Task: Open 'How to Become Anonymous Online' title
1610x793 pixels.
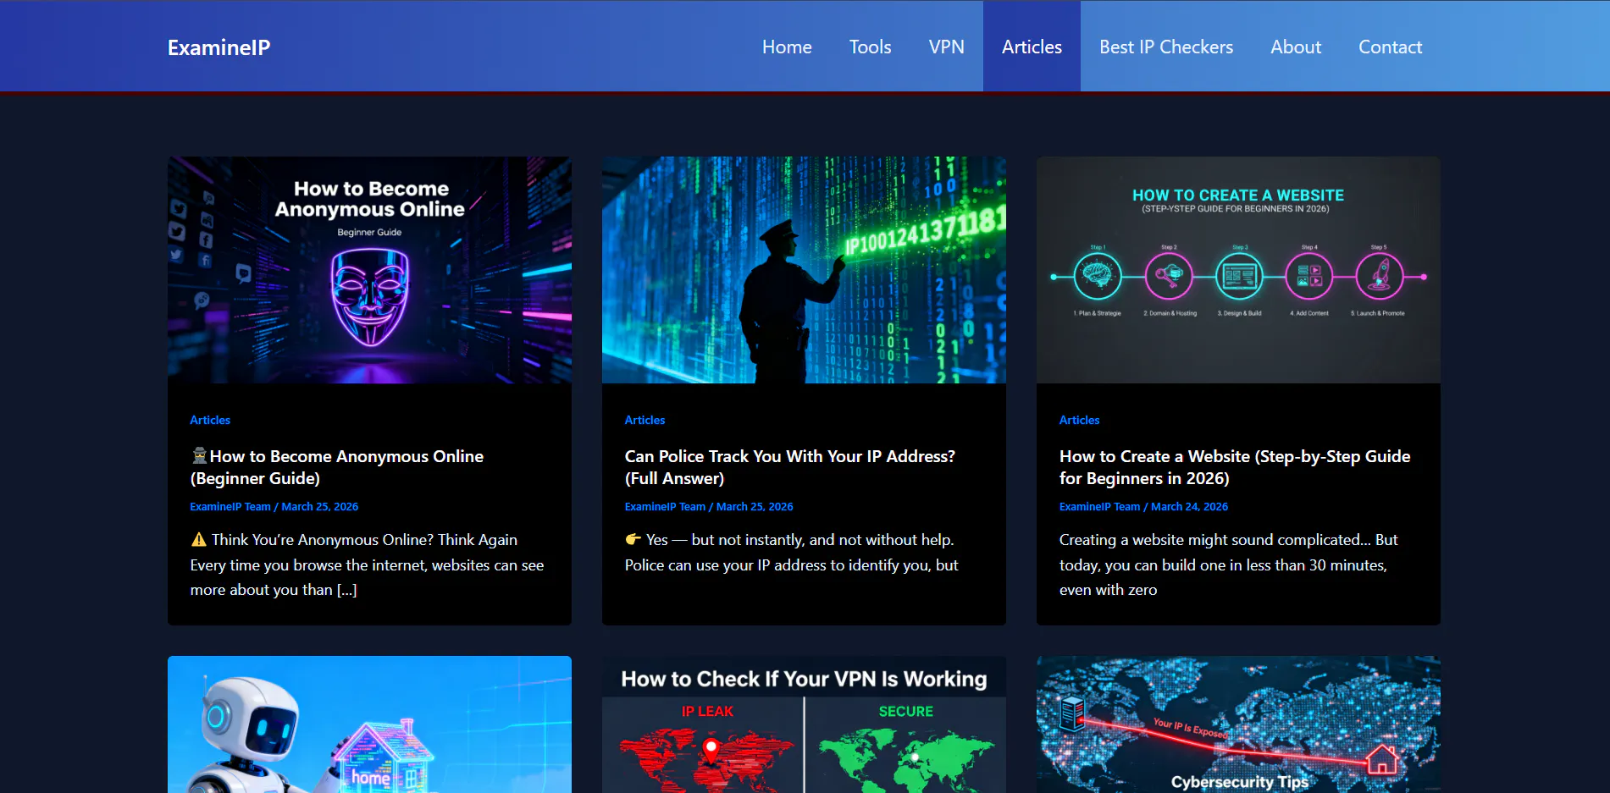Action: click(x=337, y=467)
